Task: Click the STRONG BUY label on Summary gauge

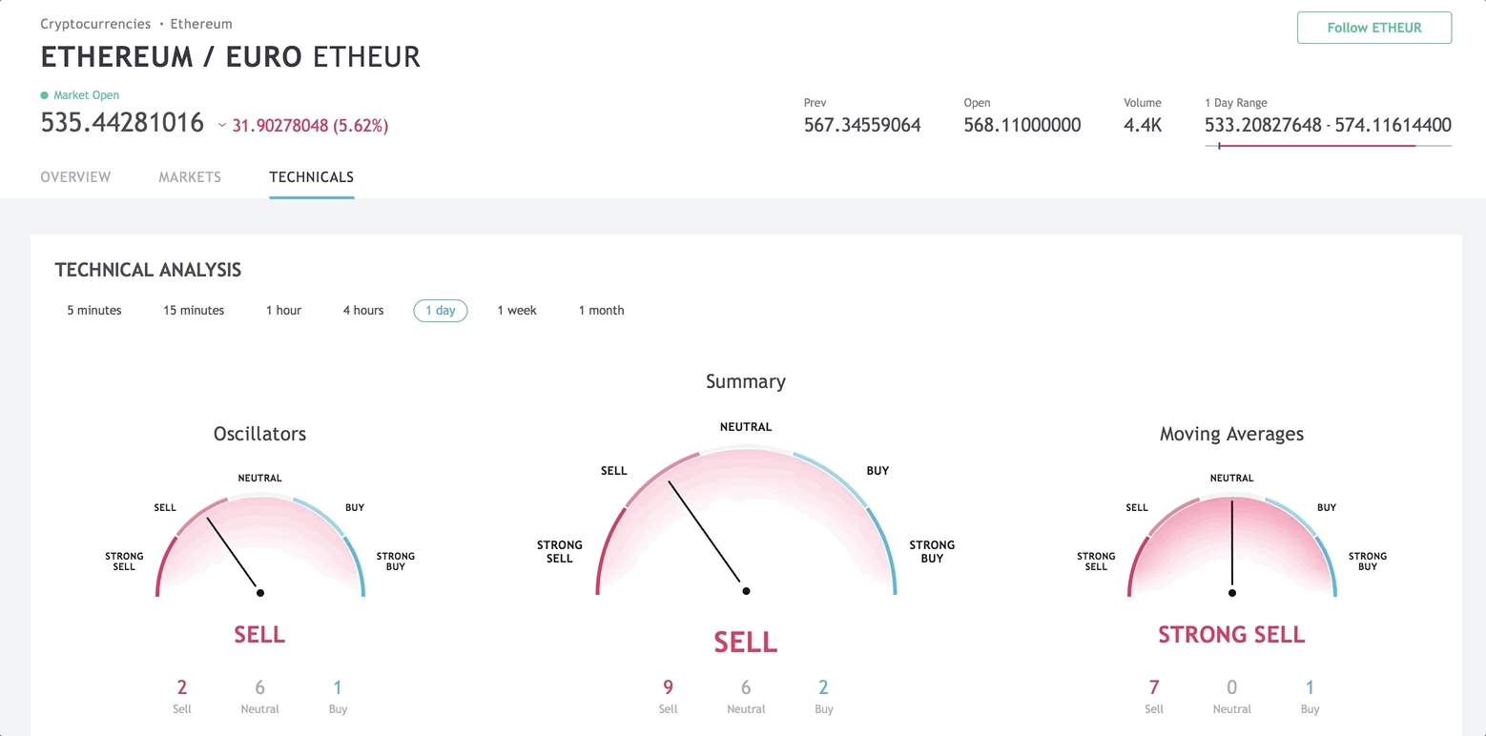Action: point(932,552)
